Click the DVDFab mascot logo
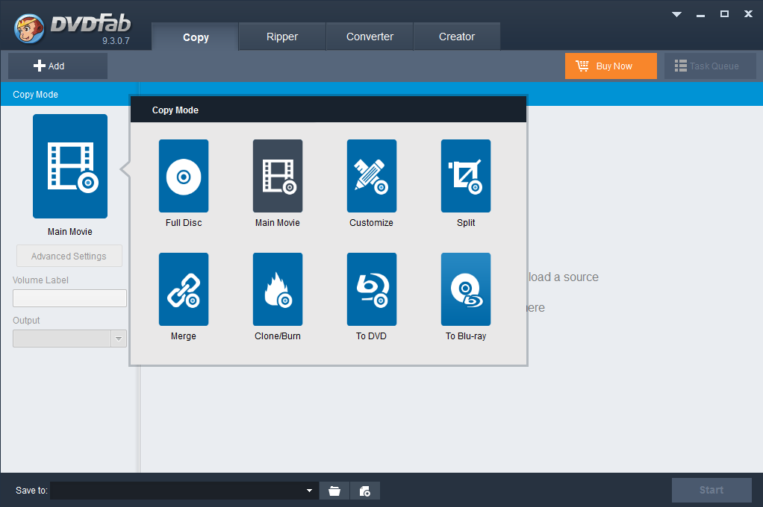The width and height of the screenshot is (763, 507). click(x=29, y=28)
